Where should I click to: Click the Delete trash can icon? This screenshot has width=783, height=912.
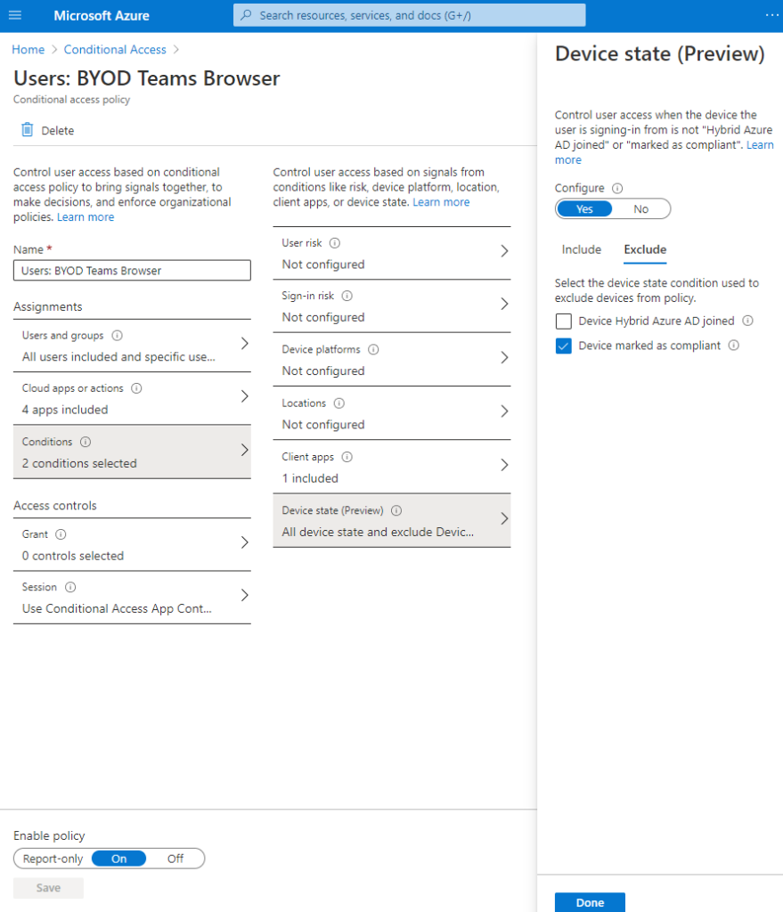pos(28,130)
